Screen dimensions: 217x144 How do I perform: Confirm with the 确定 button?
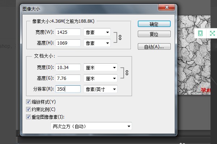coord(154,24)
